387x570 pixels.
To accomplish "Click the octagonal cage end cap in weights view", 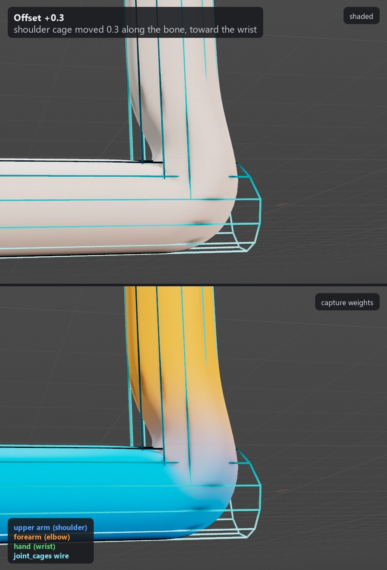I will tap(247, 493).
